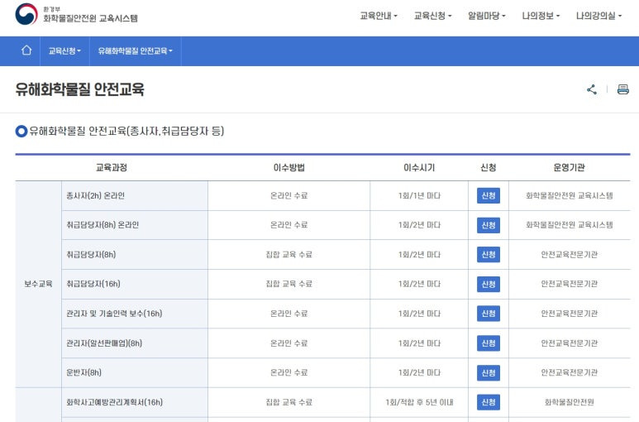Image resolution: width=639 pixels, height=422 pixels.
Task: Select the 화학사고예방관리계획서(16h) cell
Action: tap(135, 402)
